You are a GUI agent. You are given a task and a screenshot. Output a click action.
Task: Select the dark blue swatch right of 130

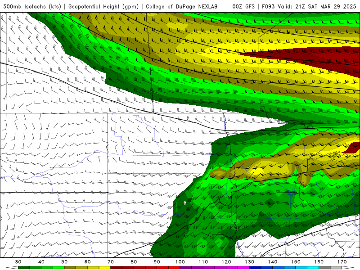[255, 268]
